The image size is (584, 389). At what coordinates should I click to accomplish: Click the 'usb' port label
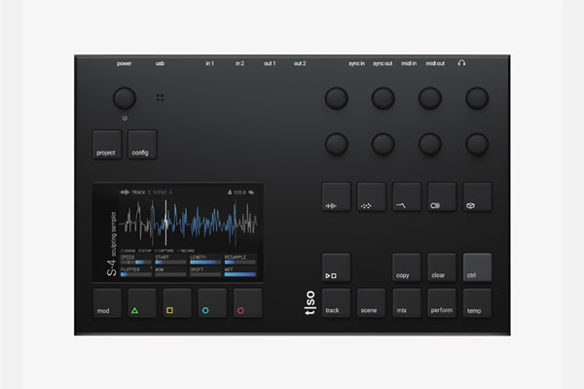click(x=160, y=63)
